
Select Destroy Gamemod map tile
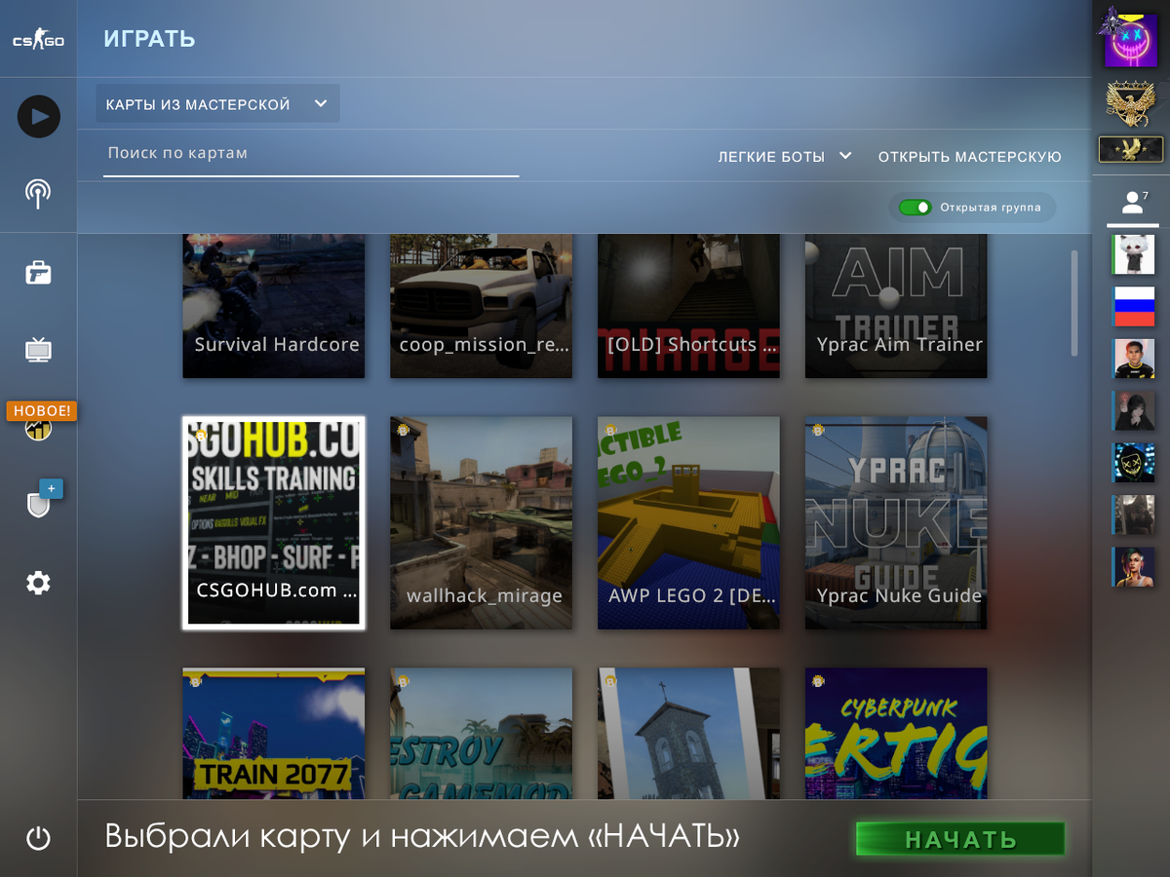[482, 734]
